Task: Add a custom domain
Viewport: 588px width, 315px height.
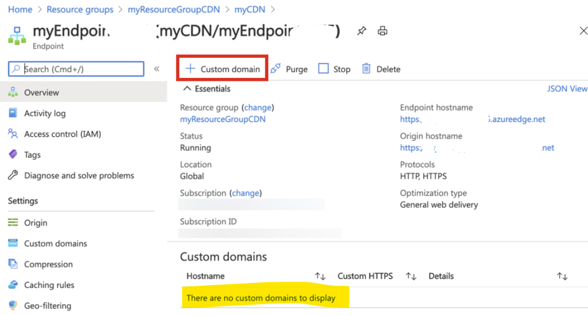Action: pyautogui.click(x=222, y=69)
